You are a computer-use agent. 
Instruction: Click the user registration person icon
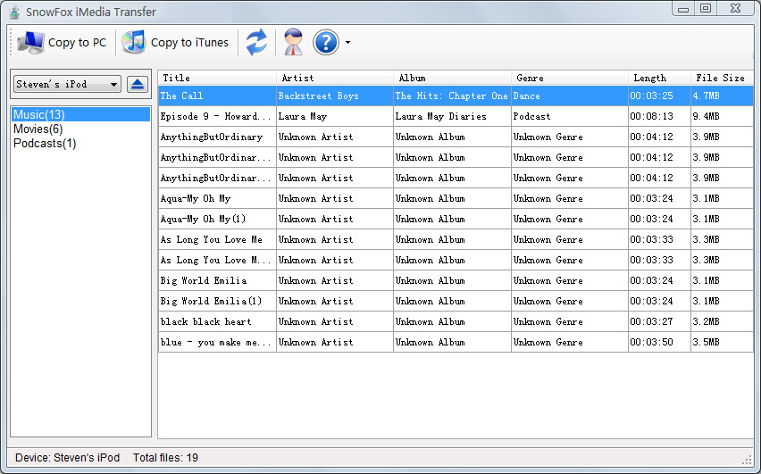click(x=293, y=42)
